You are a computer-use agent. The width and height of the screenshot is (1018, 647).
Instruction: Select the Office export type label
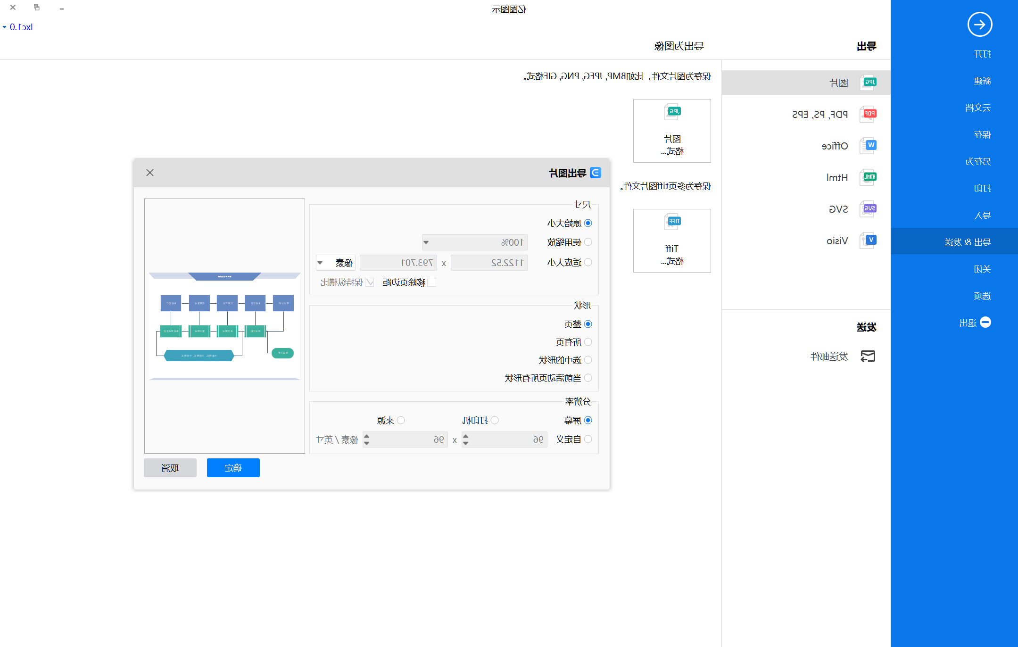click(x=835, y=146)
